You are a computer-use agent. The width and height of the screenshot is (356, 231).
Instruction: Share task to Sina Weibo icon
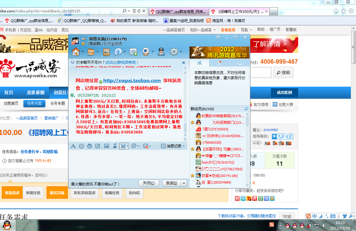click(x=237, y=198)
